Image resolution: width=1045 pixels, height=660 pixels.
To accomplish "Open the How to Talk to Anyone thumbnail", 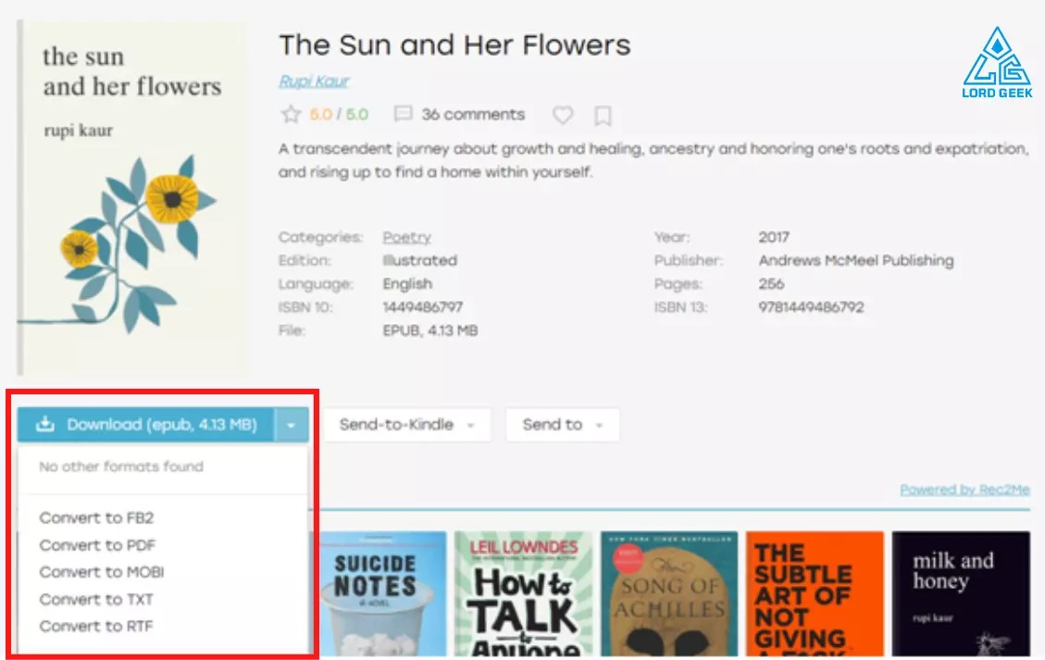I will (524, 594).
